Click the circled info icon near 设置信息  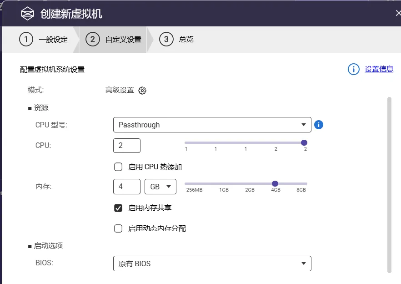click(353, 69)
